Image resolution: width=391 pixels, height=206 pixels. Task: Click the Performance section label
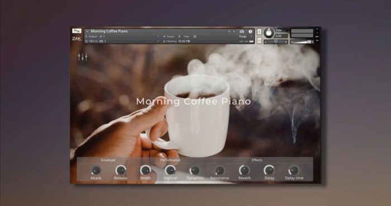click(x=170, y=160)
